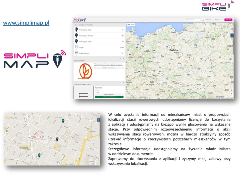Go to next Kręć Kilometry slide arrow
This screenshot has height=175, width=240.
coord(123,83)
